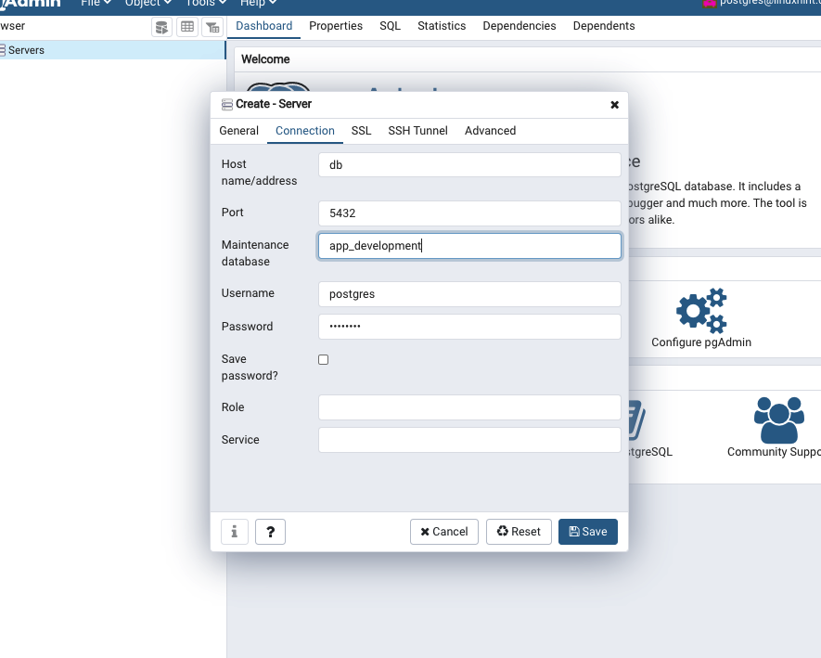Focus the Maintenance database field
The height and width of the screenshot is (658, 821).
pos(469,246)
